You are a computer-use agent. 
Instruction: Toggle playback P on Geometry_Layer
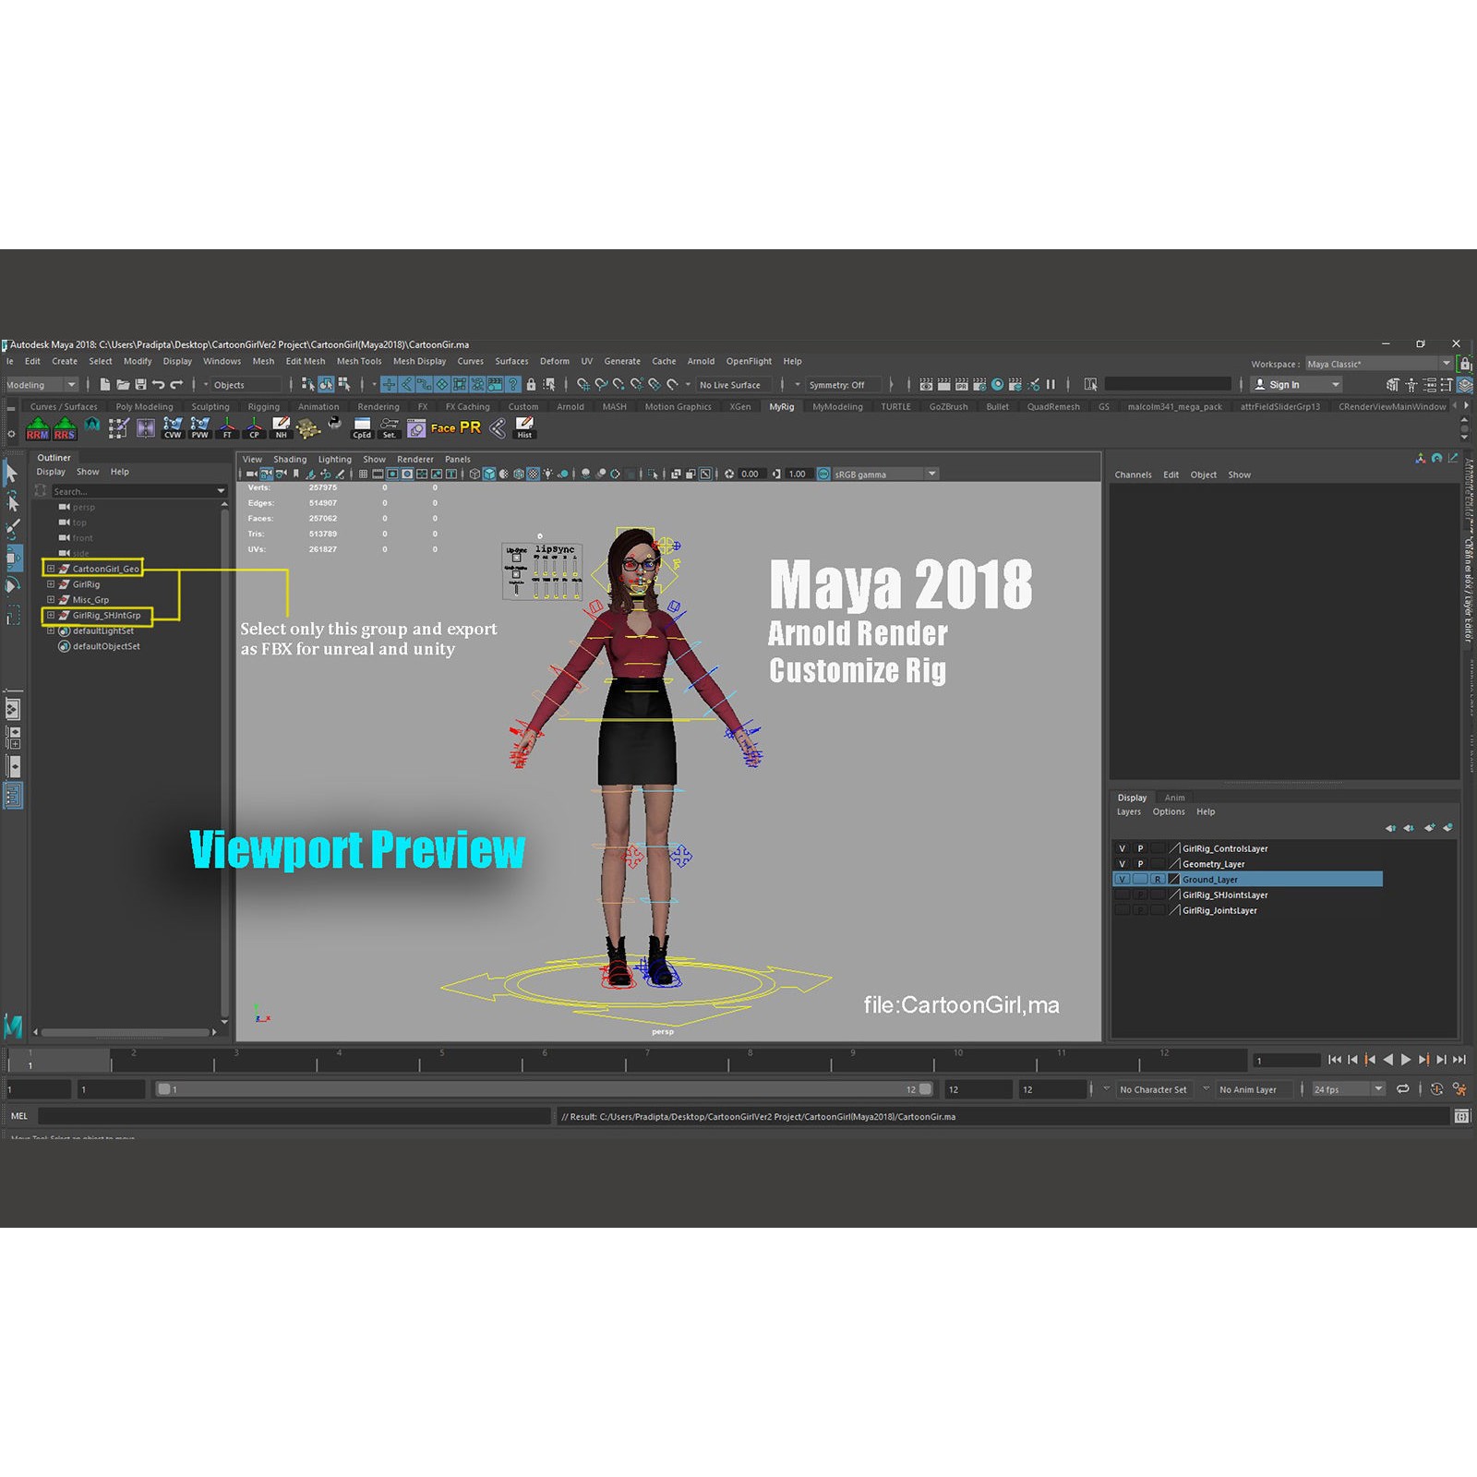(1140, 864)
